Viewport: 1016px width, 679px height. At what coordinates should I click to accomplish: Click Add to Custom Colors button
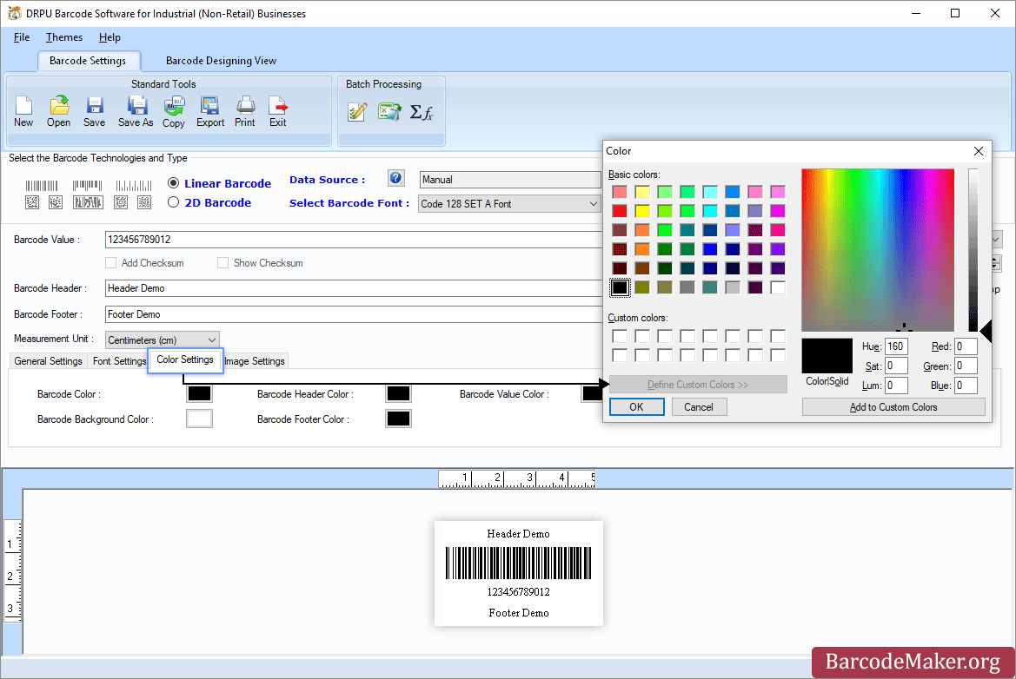[893, 406]
